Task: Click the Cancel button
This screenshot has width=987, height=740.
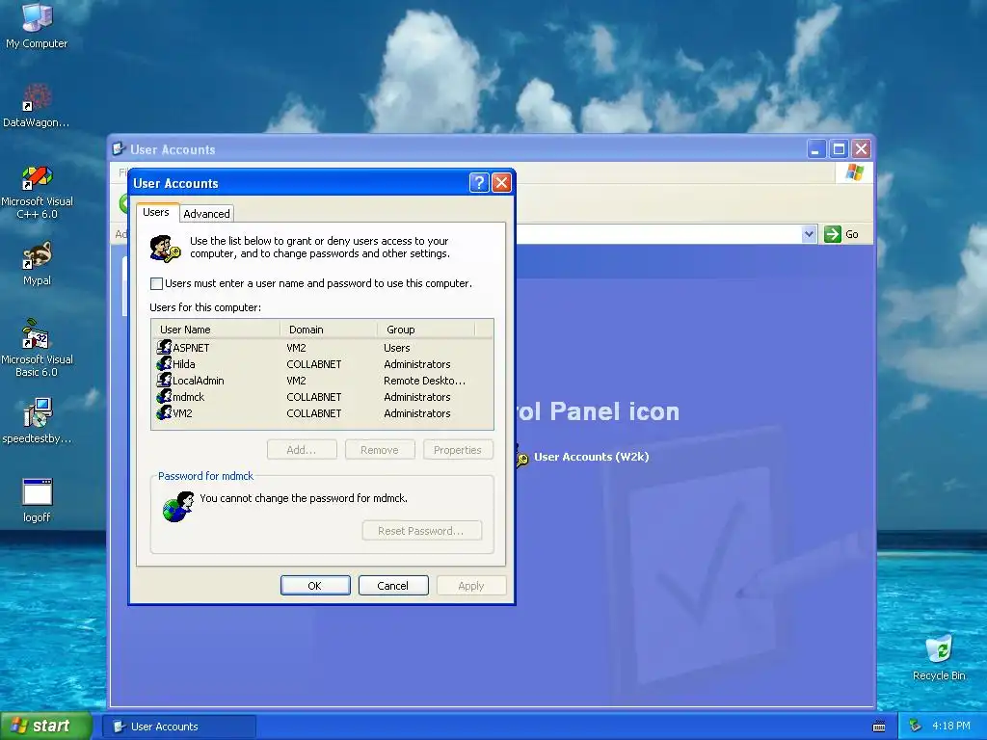Action: tap(393, 586)
